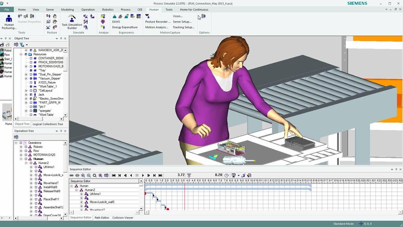Click the Operation Tree customize columns icon
The image size is (403, 227).
click(16, 137)
